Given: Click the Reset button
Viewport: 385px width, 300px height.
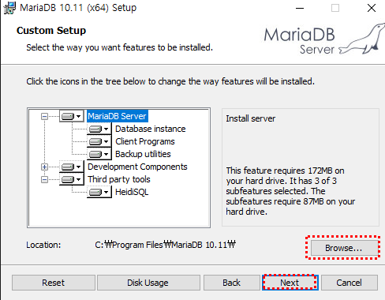Looking at the screenshot, I should [x=54, y=283].
